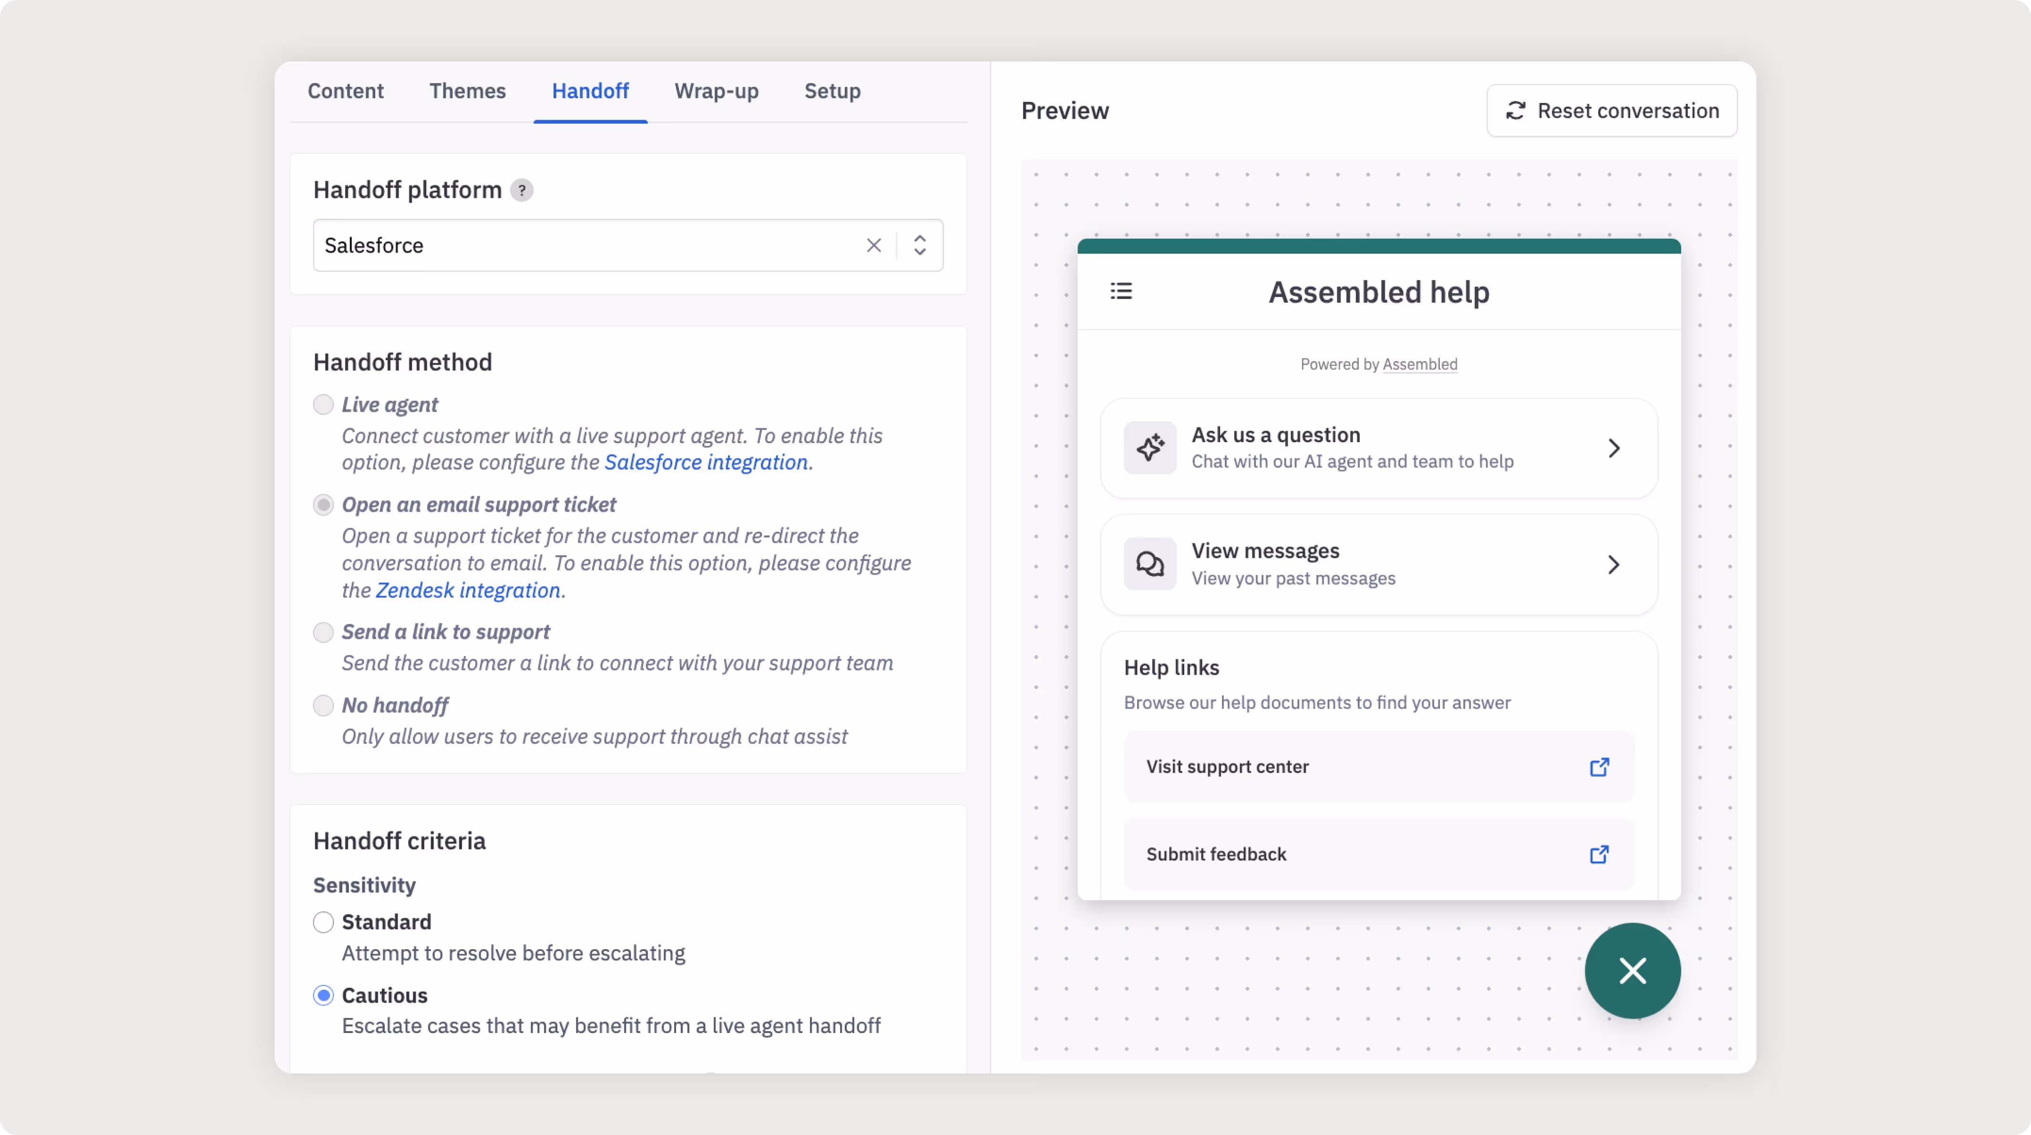Follow the Powered by Assembled link
Viewport: 2031px width, 1135px height.
[x=1419, y=364]
